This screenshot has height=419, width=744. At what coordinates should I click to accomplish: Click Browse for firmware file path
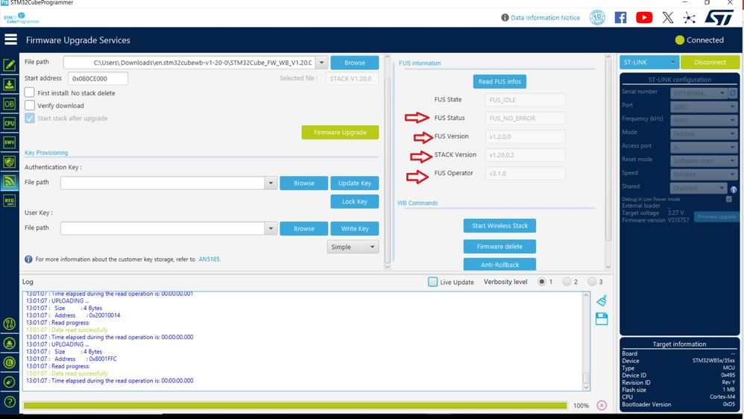tap(354, 63)
